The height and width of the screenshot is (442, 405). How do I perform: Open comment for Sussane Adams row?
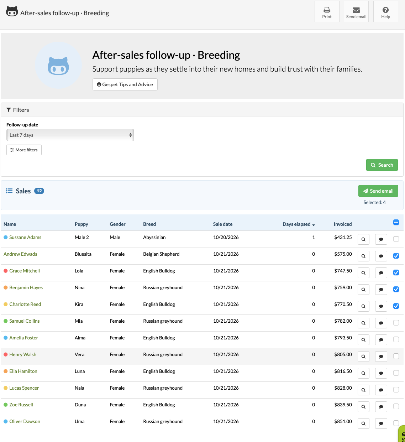[381, 239]
